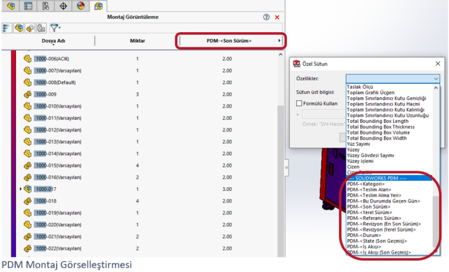This screenshot has width=449, height=272.
Task: Click the grouped view toolbar icon beside the filter
Action: coord(41,27)
